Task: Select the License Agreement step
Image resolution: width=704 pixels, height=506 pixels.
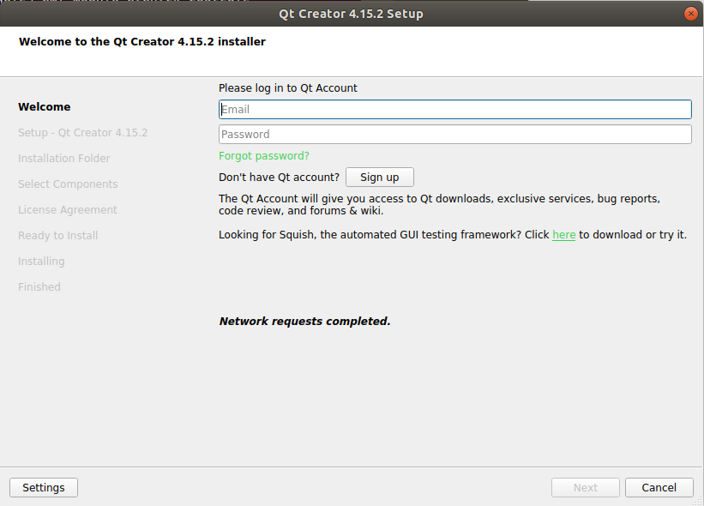Action: click(68, 209)
